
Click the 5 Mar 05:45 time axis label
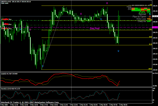click(104, 105)
